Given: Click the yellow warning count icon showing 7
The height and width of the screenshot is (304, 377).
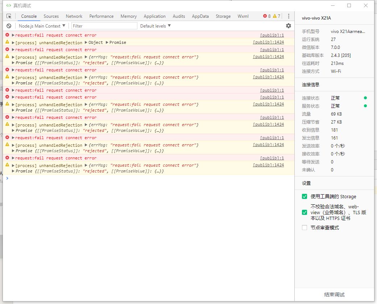Looking at the screenshot, I should click(x=275, y=16).
